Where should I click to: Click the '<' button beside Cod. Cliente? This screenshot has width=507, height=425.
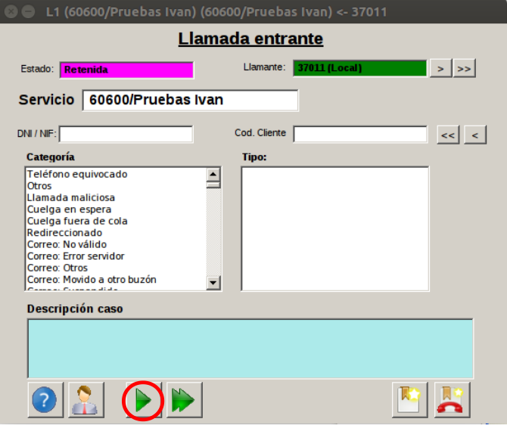click(475, 135)
